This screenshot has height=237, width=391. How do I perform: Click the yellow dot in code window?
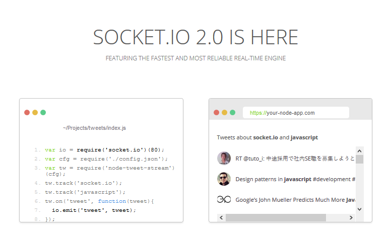(x=35, y=113)
